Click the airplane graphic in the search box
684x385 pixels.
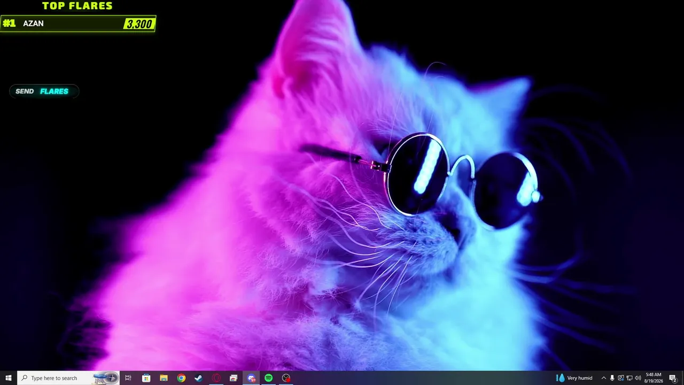click(105, 378)
